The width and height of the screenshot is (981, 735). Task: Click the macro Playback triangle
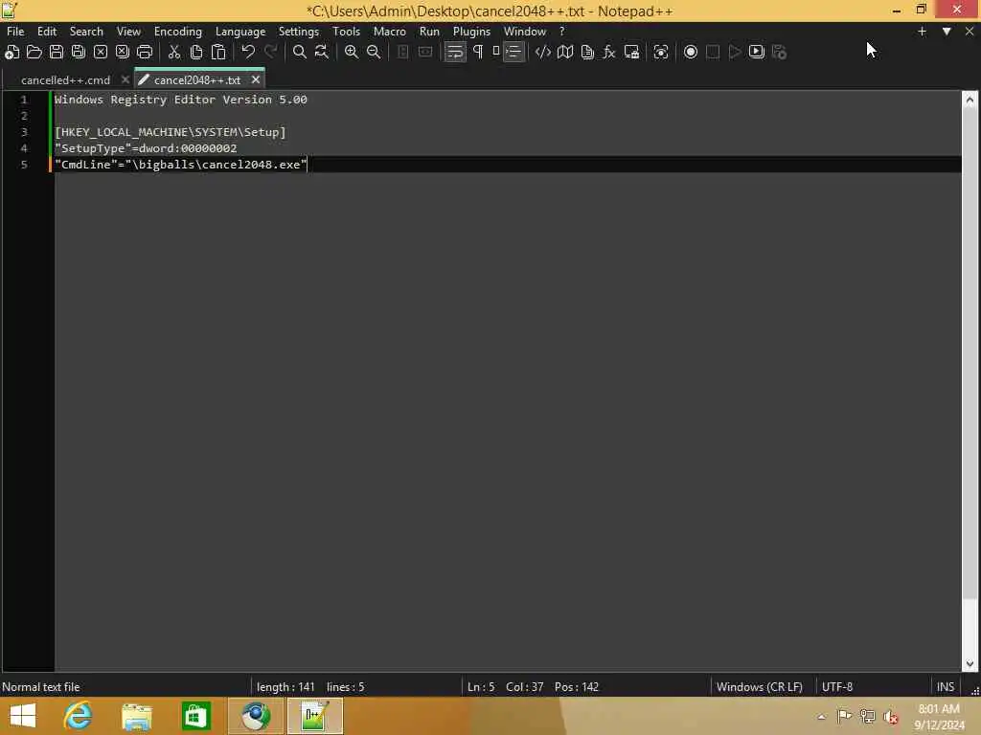735,53
